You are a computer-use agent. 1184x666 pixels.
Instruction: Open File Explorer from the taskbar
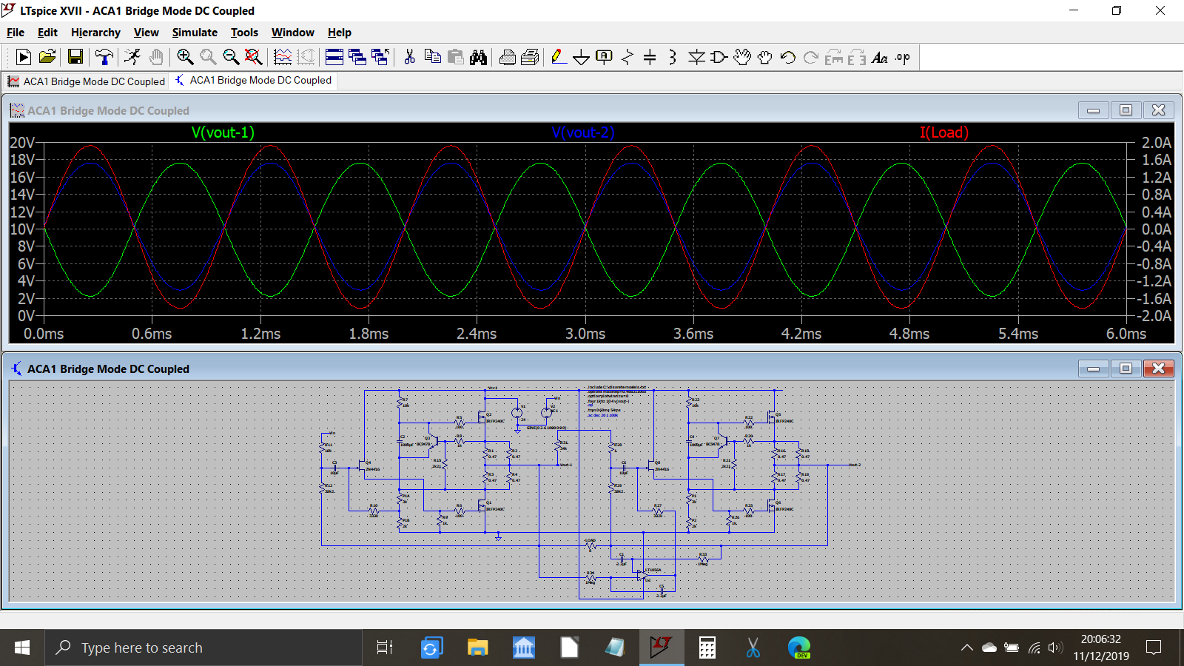pos(477,647)
